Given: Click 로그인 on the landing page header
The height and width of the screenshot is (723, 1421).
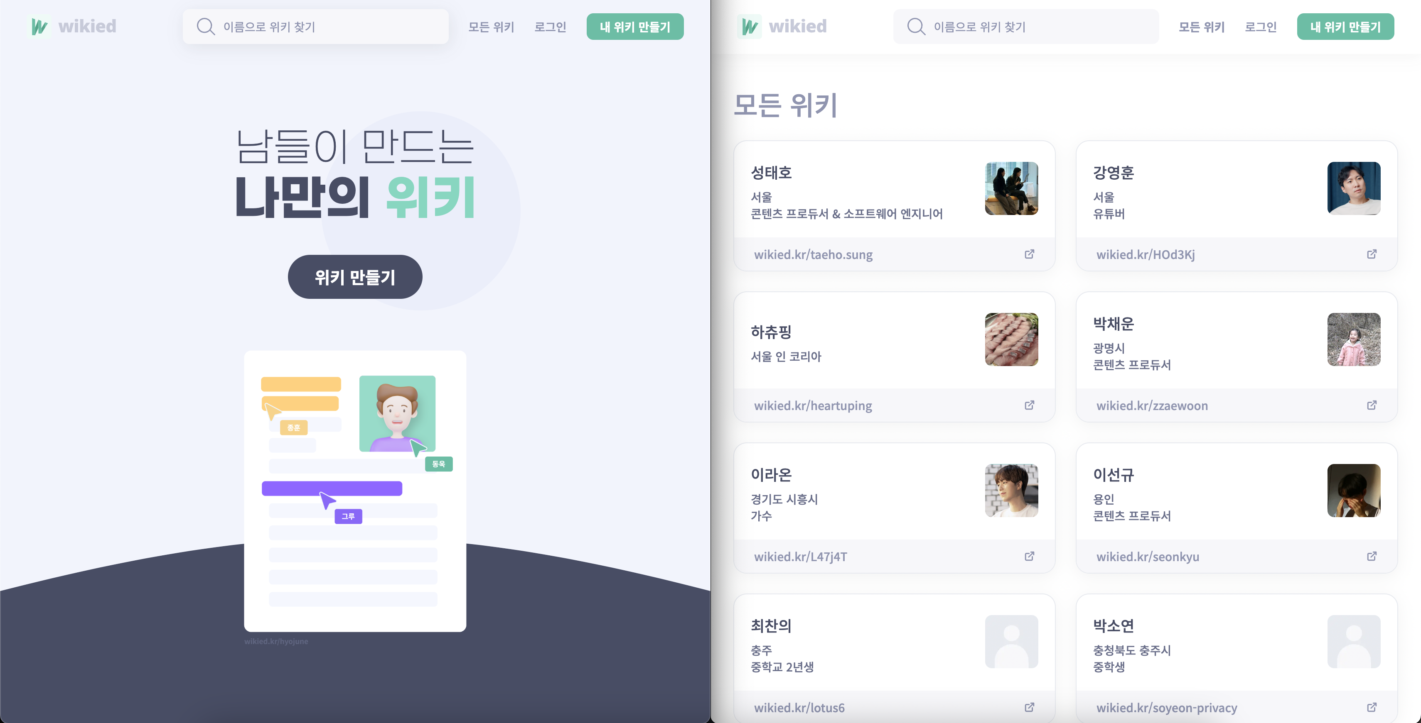Looking at the screenshot, I should 550,27.
